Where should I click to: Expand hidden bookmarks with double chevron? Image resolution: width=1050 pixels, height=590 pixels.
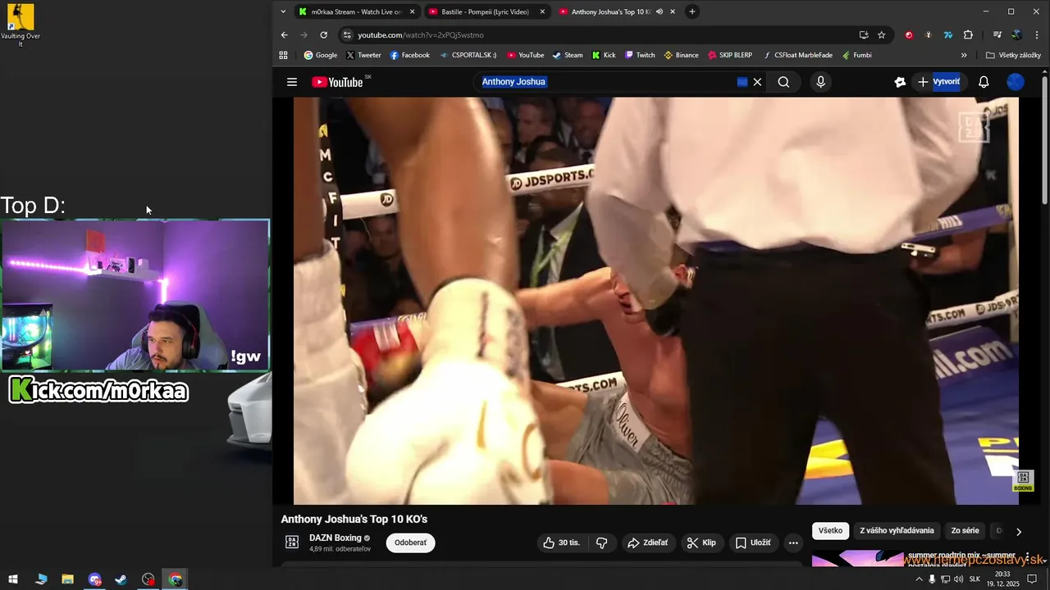click(x=964, y=55)
